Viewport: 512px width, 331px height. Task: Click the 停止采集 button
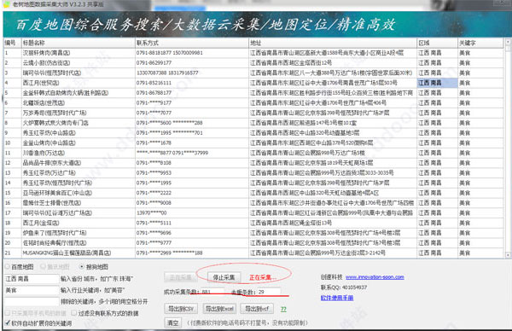tap(224, 277)
